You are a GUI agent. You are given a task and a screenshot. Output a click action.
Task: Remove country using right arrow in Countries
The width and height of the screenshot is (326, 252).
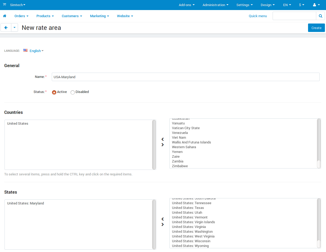pos(162,145)
